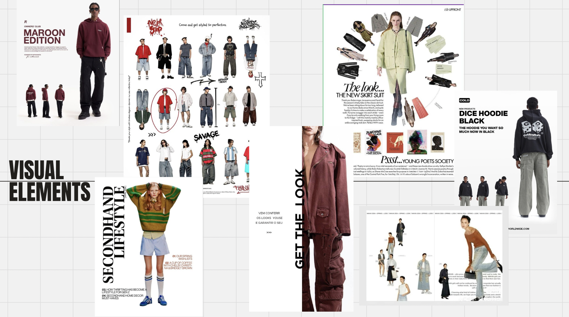Click the >>> arrows under VEM CONFERIR text
The width and height of the screenshot is (569, 317).
pyautogui.click(x=269, y=232)
